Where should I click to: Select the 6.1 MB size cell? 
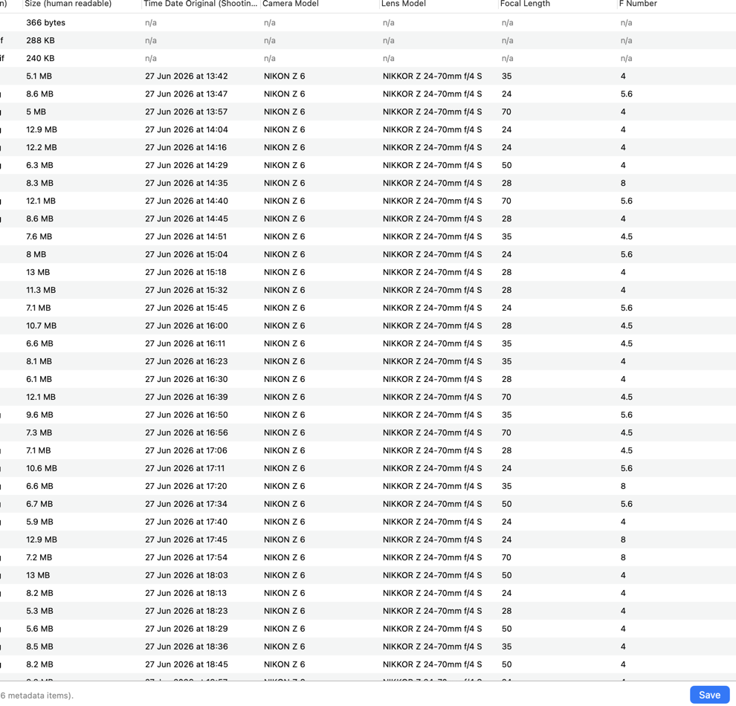(x=39, y=379)
